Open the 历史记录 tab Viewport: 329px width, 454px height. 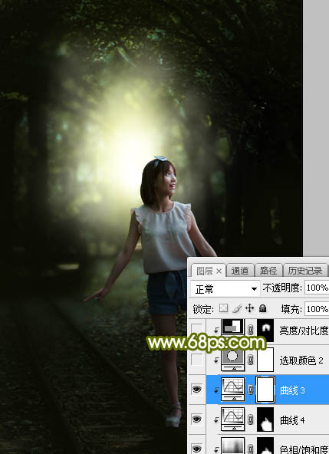click(305, 271)
